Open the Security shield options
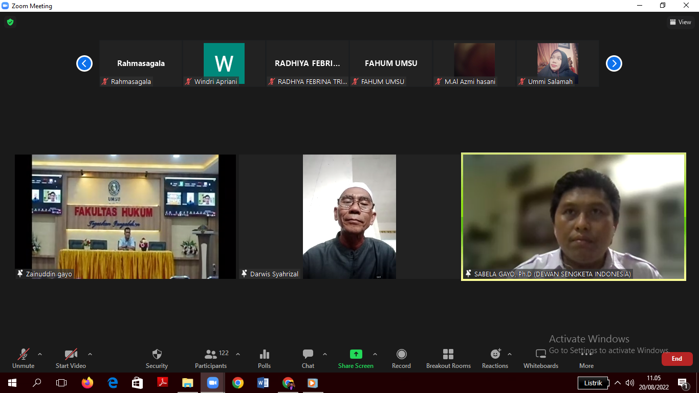699x393 pixels. tap(157, 358)
